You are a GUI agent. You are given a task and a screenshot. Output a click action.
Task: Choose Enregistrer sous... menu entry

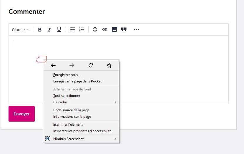pyautogui.click(x=81, y=75)
